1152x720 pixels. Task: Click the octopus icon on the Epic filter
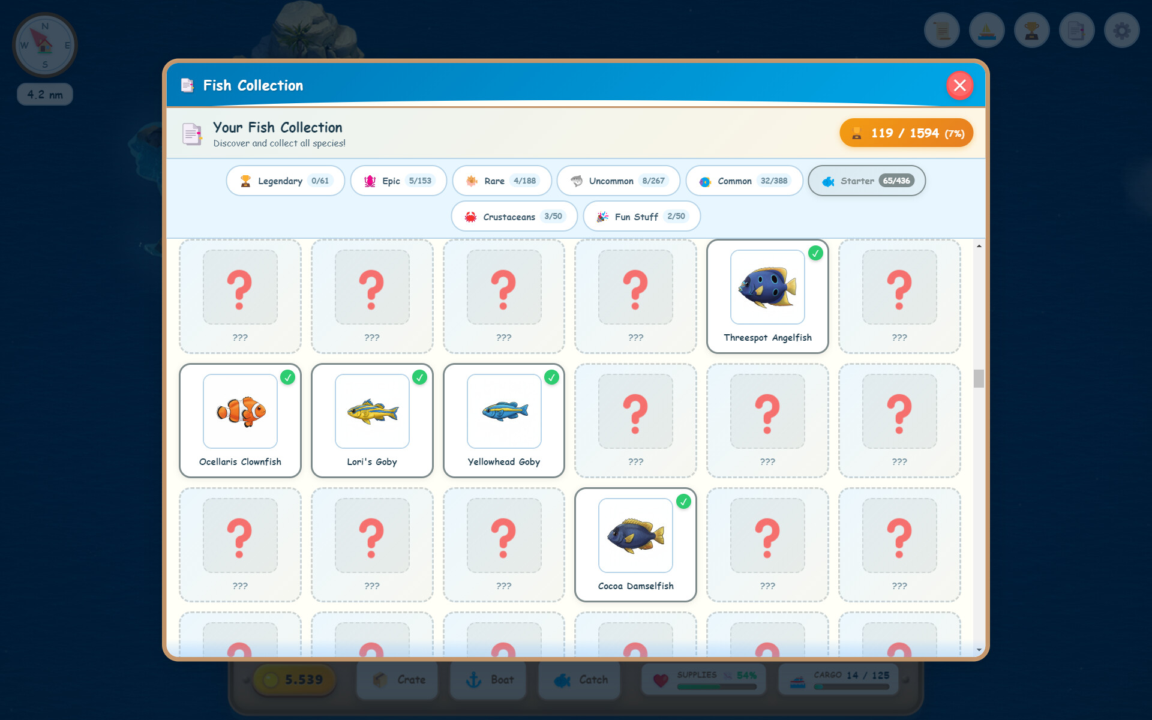370,180
